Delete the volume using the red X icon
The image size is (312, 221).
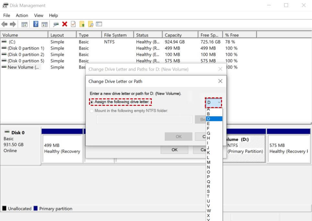pos(65,24)
